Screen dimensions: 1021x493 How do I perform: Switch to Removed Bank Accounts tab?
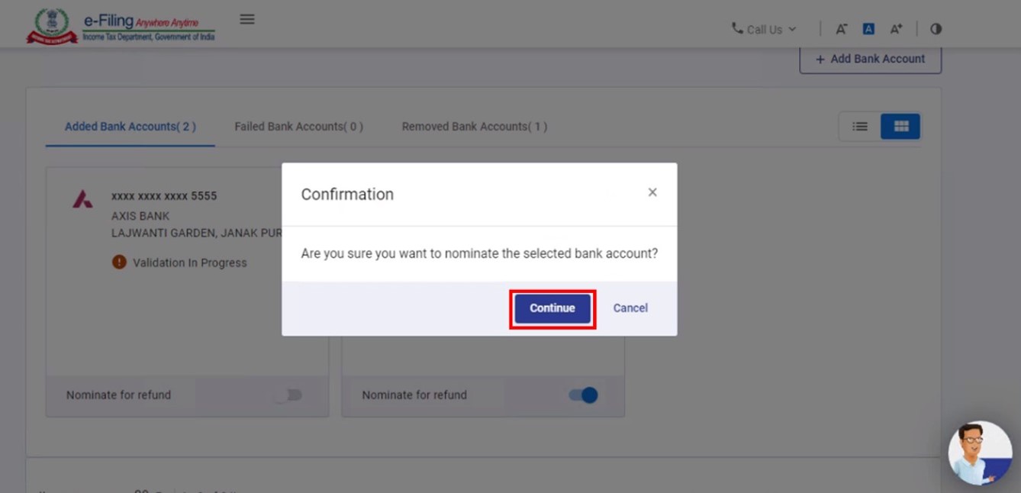(x=474, y=127)
